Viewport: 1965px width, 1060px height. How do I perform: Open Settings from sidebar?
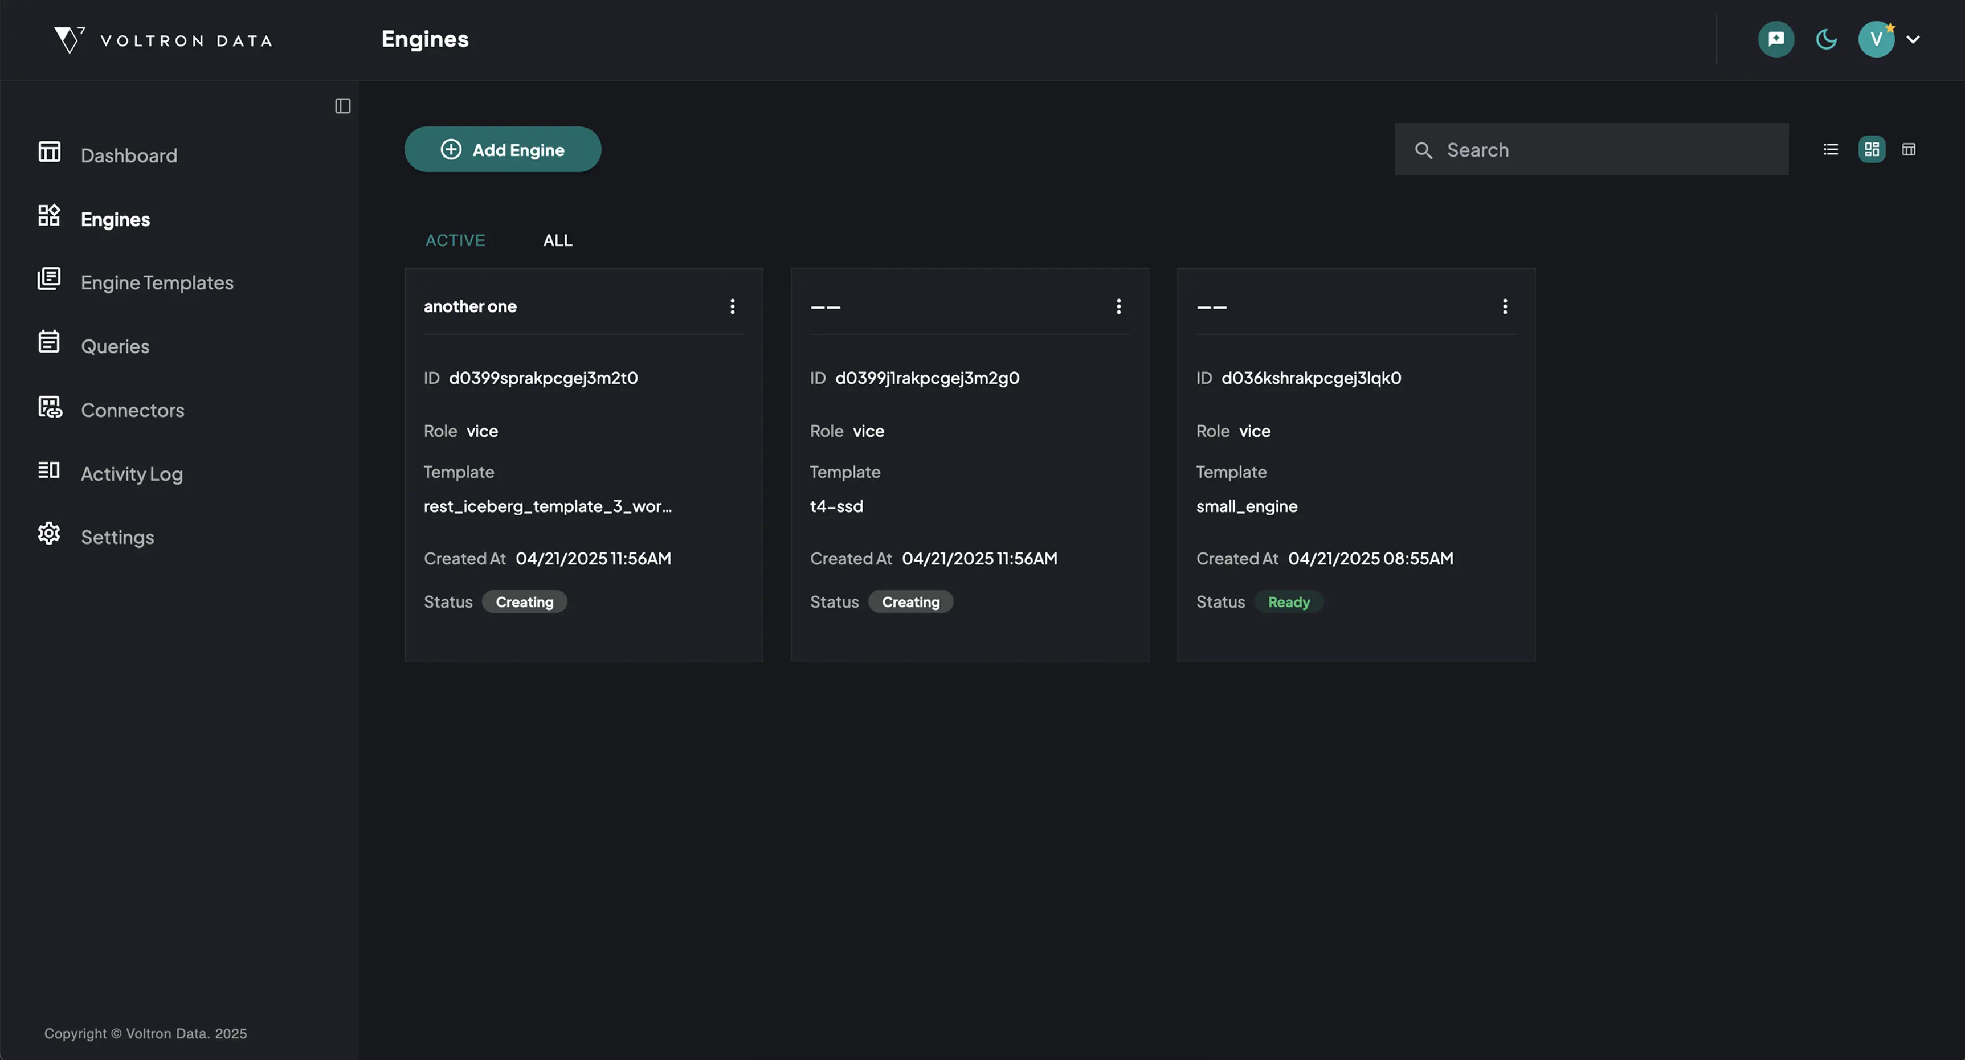click(x=117, y=537)
